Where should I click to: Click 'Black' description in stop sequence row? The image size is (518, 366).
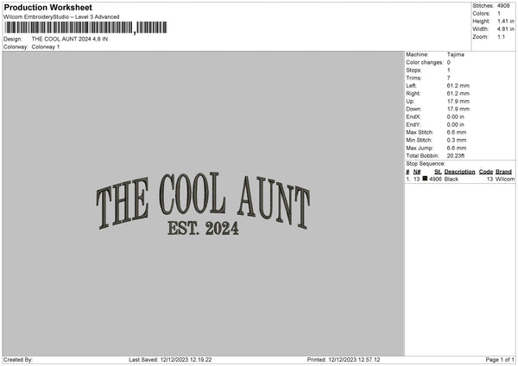click(x=452, y=179)
